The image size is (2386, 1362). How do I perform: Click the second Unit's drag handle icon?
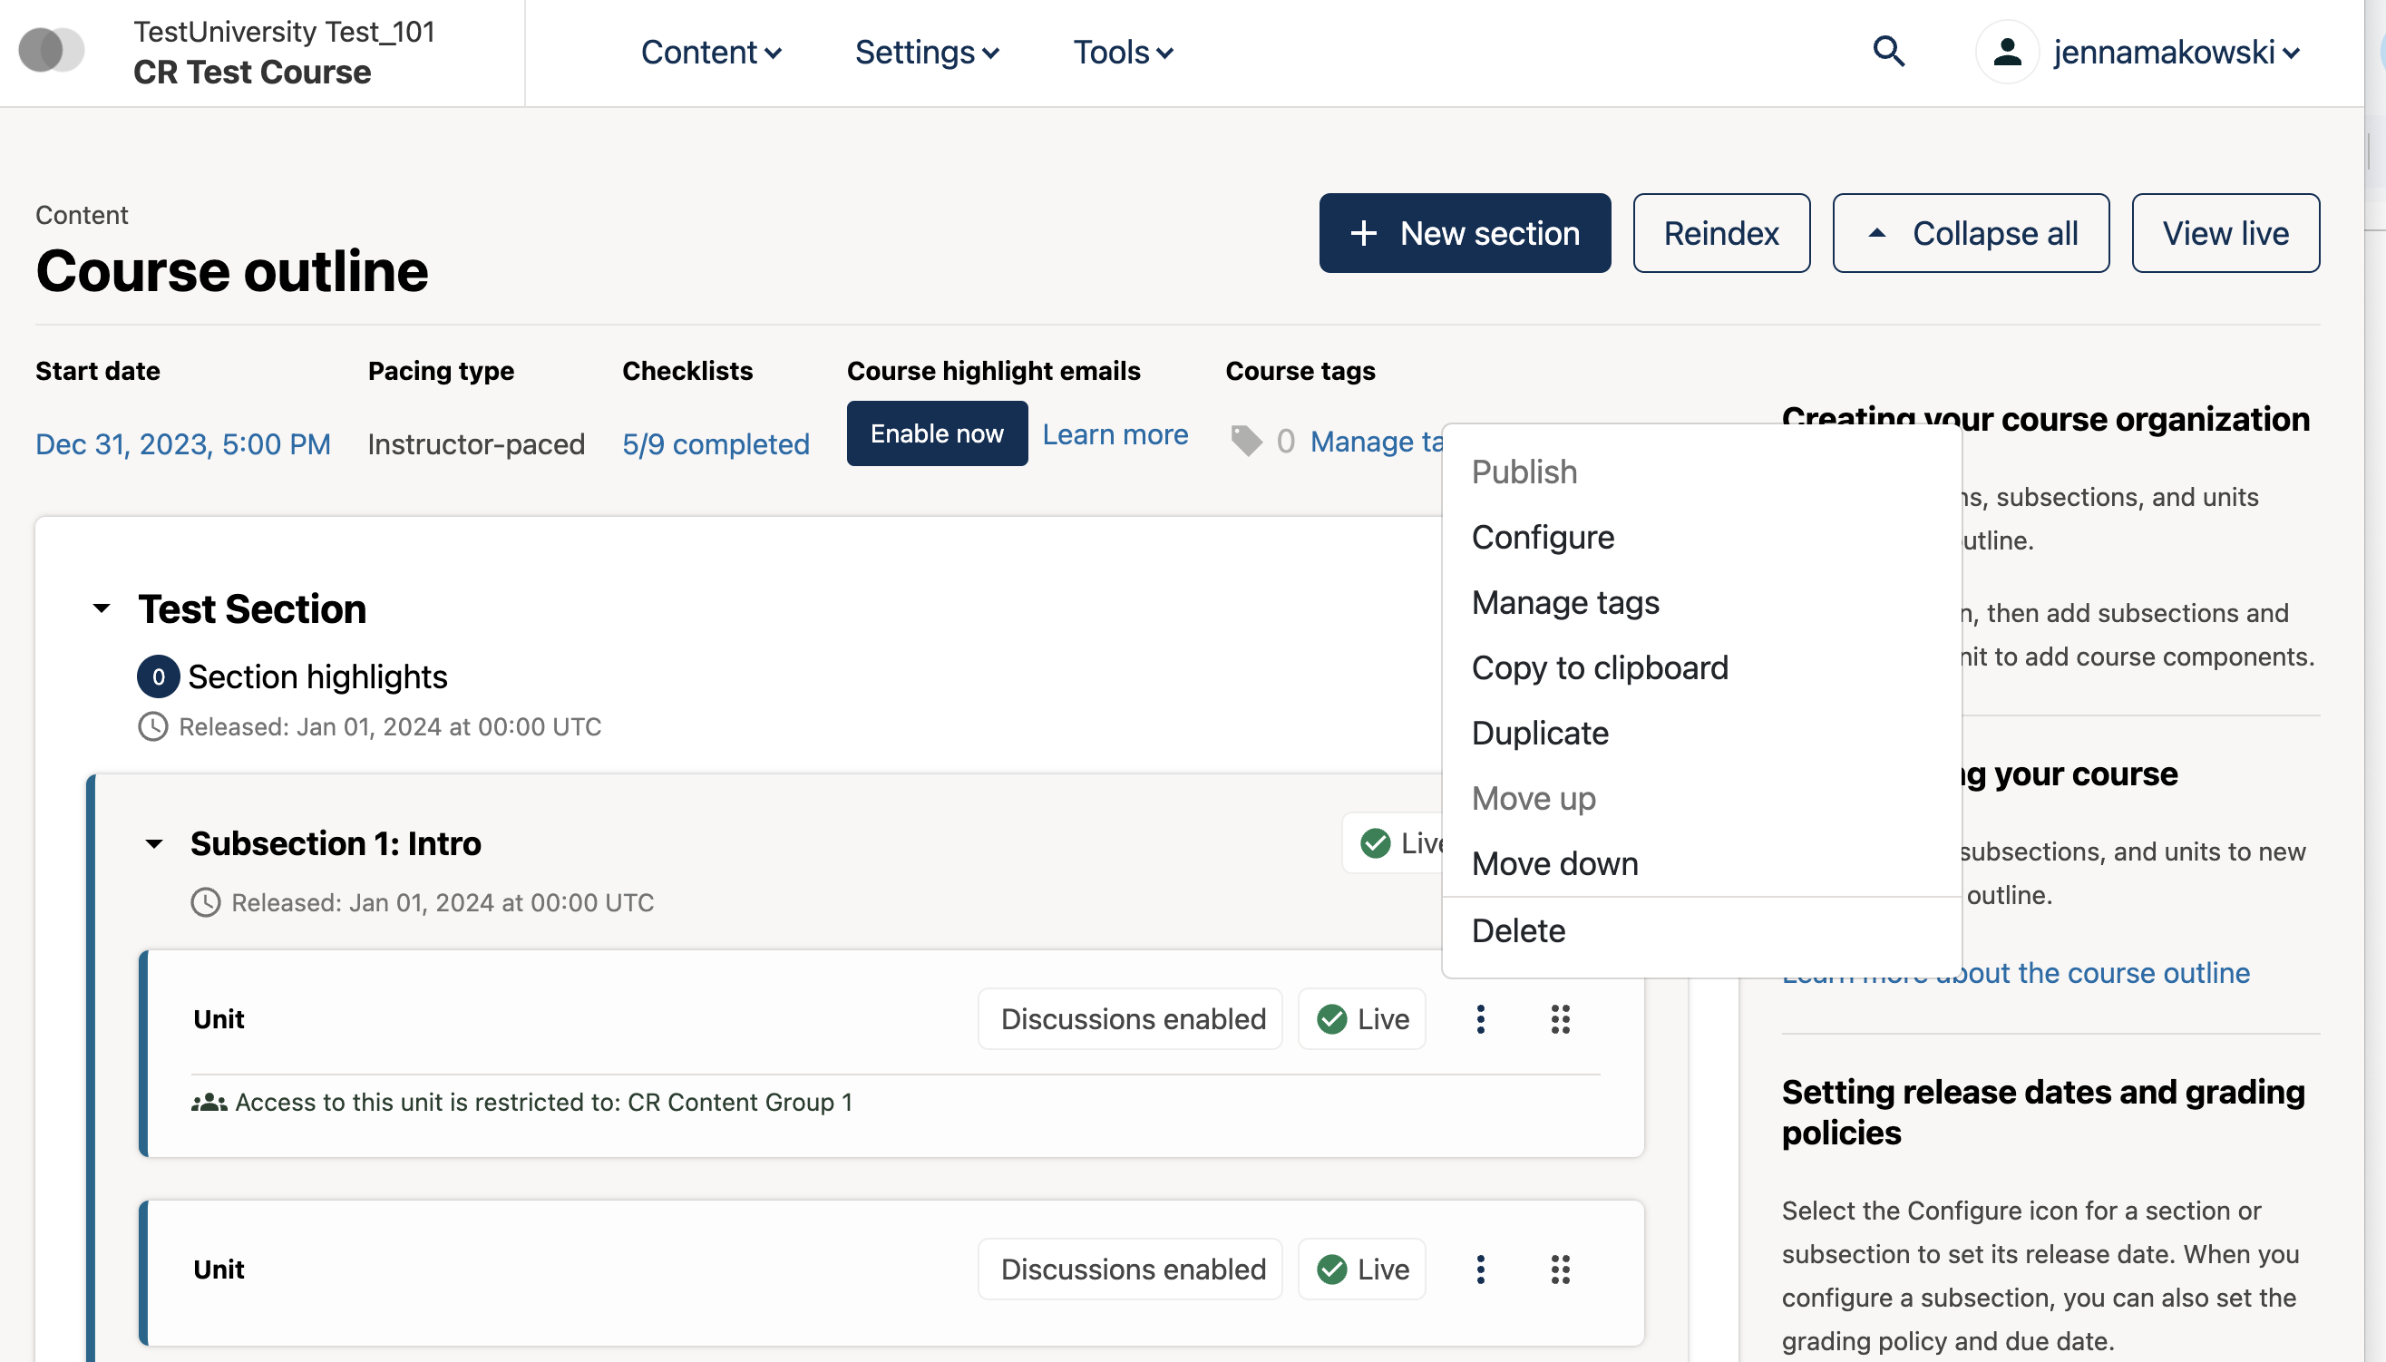[1559, 1270]
